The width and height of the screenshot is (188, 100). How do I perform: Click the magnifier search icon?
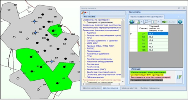coord(146,22)
